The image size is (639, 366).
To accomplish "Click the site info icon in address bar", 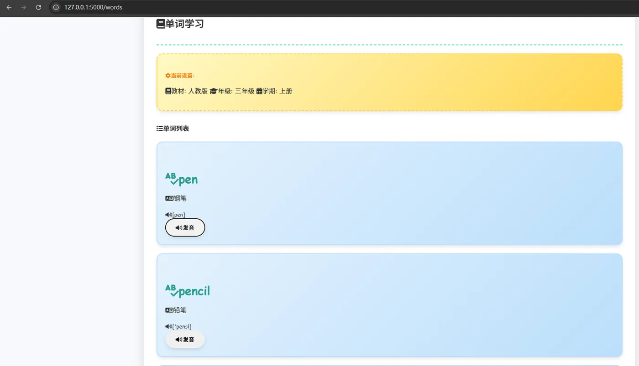I will click(x=55, y=7).
